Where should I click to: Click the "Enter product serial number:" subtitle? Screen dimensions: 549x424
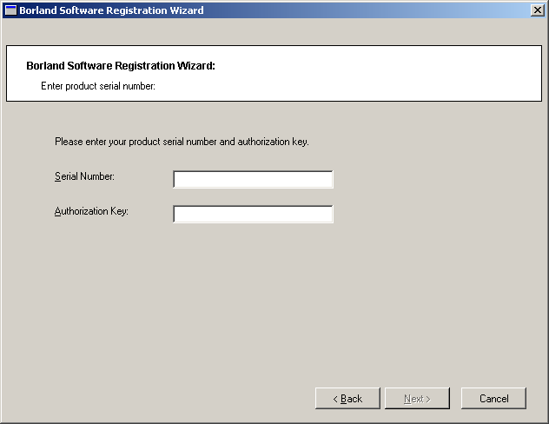coord(97,86)
